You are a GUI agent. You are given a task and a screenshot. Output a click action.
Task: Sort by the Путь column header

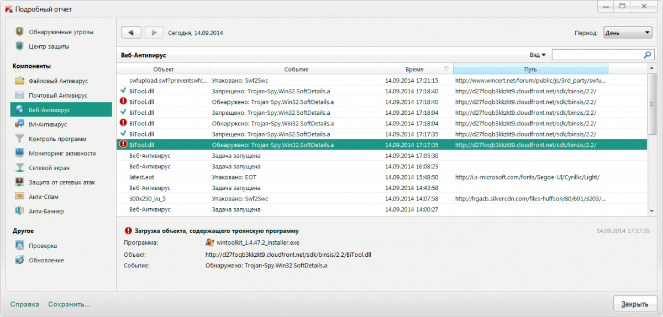click(530, 69)
